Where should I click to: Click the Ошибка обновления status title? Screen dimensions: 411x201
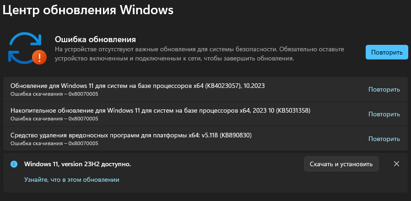(95, 39)
